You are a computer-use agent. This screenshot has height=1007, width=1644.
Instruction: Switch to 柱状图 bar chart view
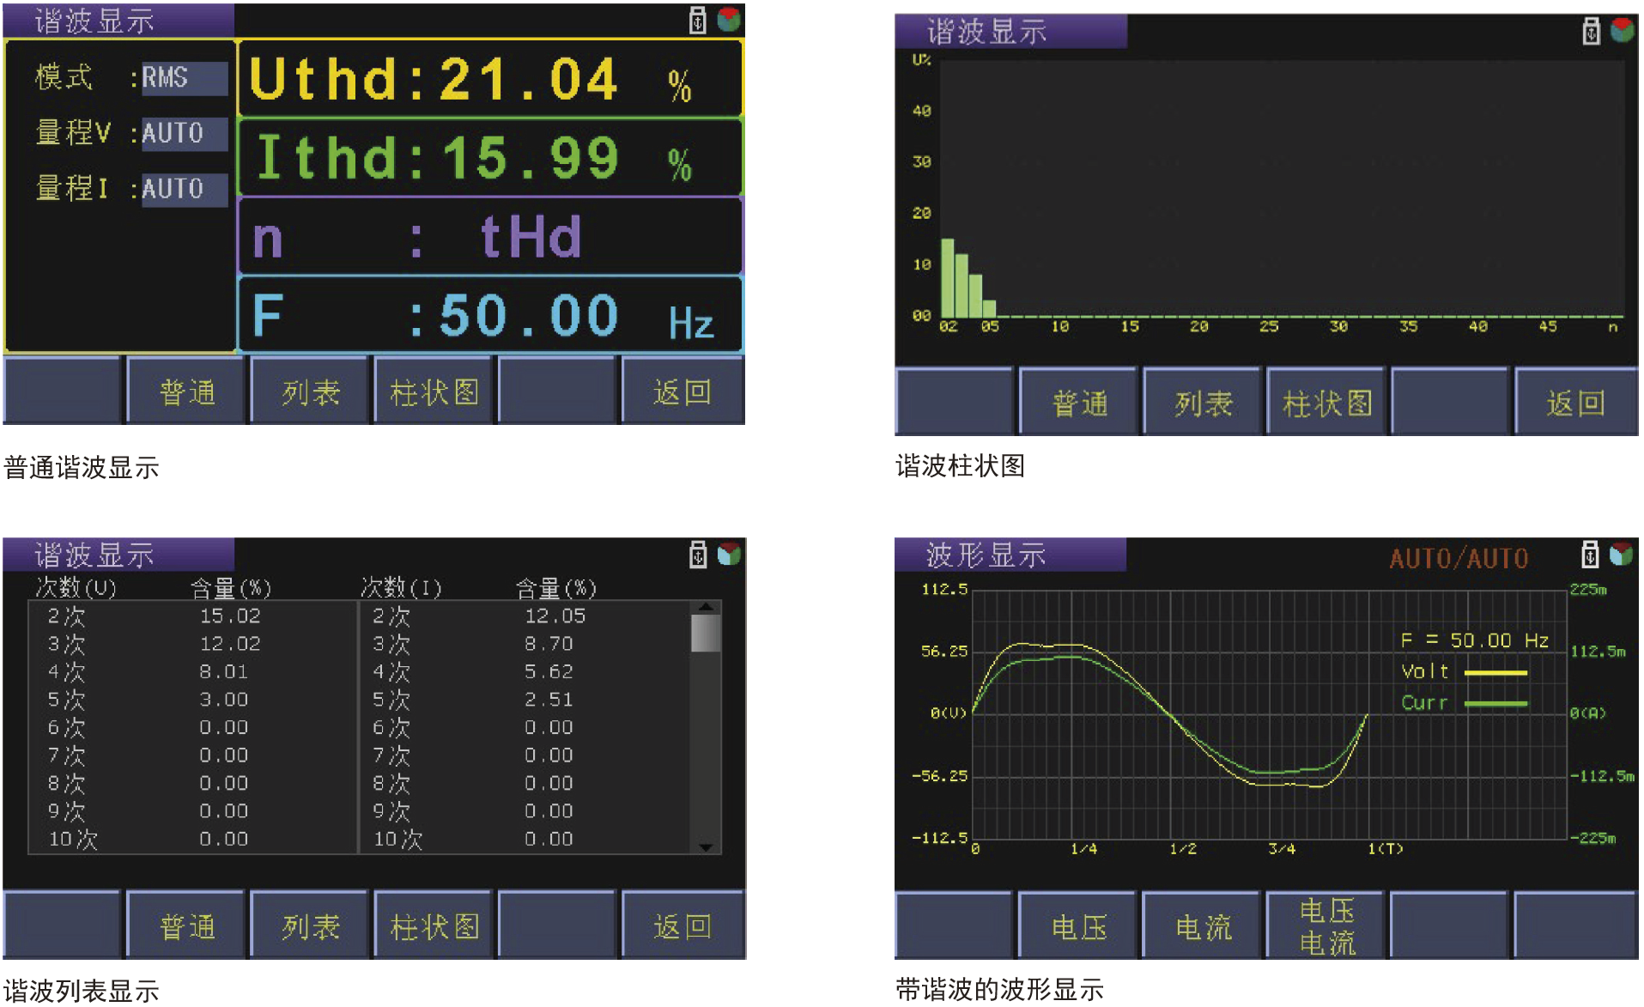[432, 391]
